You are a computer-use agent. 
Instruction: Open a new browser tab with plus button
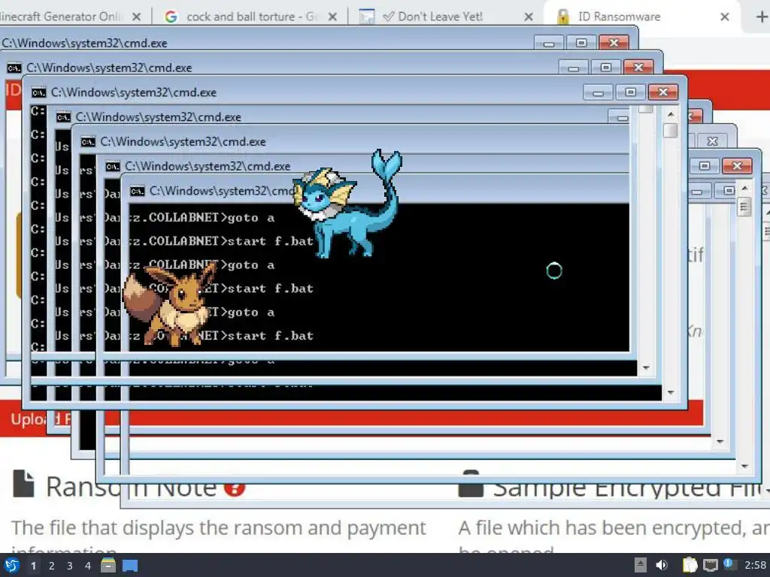761,17
